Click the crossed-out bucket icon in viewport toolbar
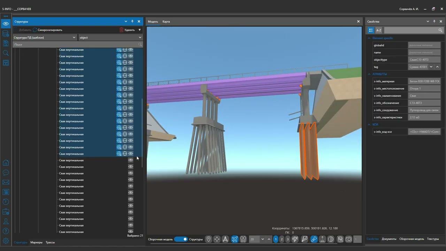 tap(340, 239)
